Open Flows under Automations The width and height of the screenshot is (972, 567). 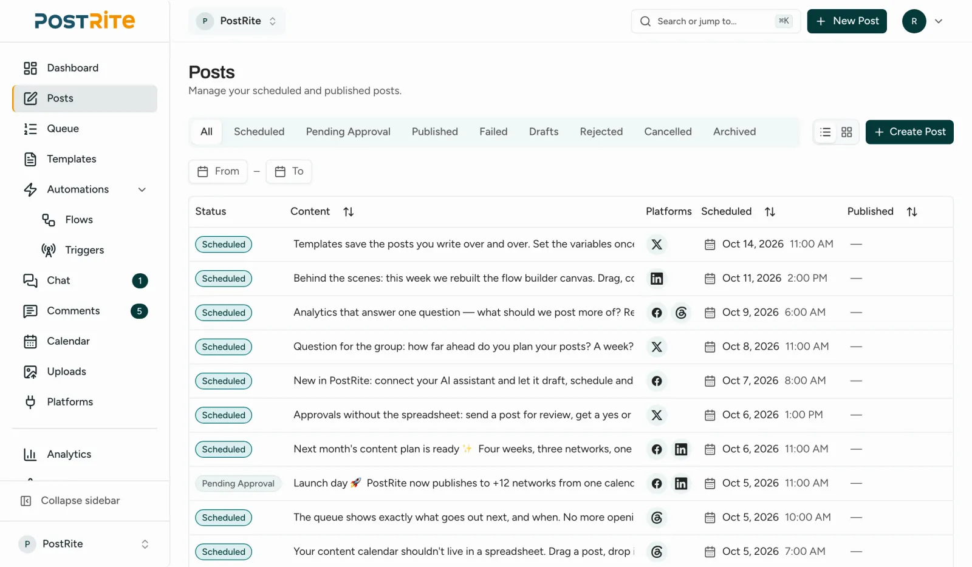tap(94, 220)
